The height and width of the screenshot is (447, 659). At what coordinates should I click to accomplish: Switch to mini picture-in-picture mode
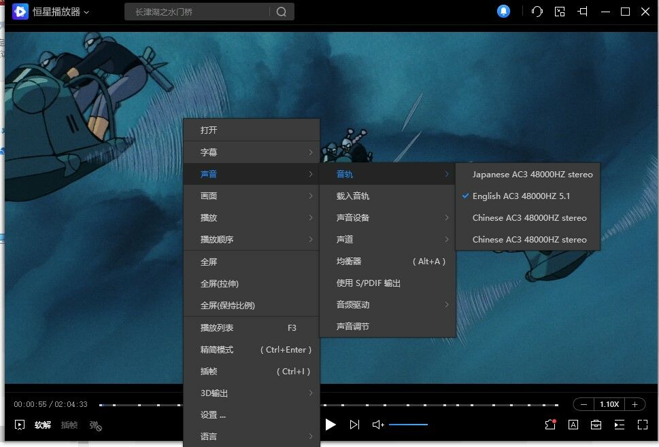pos(560,12)
